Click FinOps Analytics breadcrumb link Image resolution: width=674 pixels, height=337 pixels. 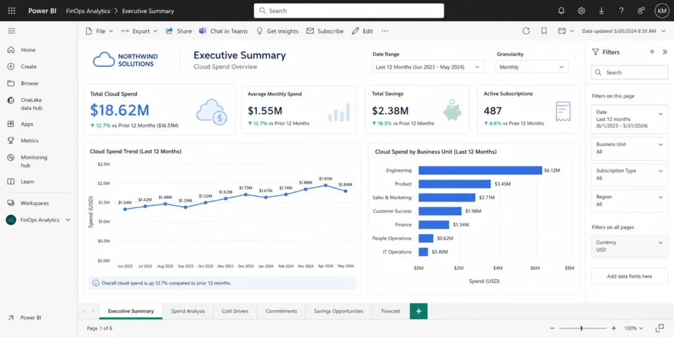tap(88, 11)
